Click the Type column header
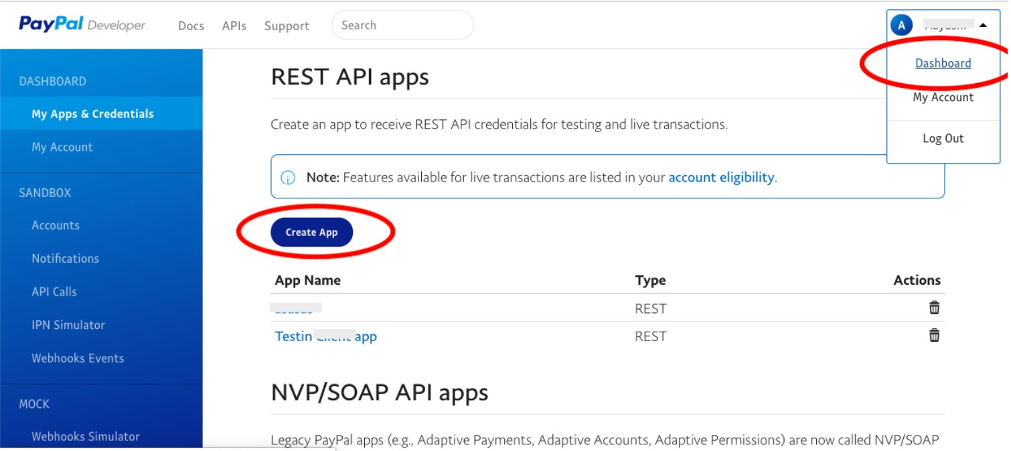 [x=650, y=280]
